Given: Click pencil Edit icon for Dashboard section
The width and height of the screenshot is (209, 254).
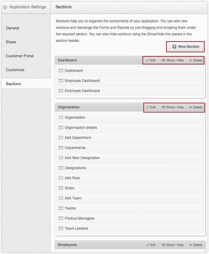Looking at the screenshot, I should pos(148,60).
